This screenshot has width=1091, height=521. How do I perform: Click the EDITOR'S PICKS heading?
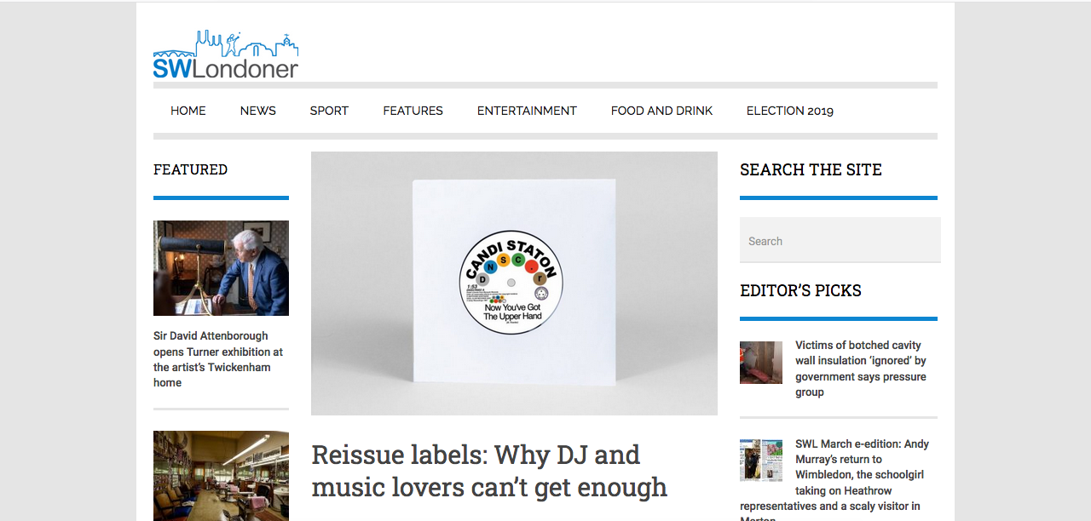point(800,290)
